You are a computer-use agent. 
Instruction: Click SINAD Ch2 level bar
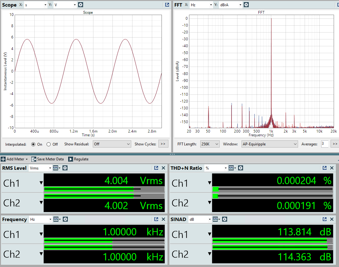[272, 247]
